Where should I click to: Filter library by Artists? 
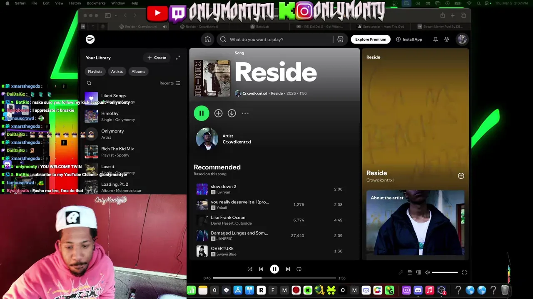pyautogui.click(x=117, y=71)
